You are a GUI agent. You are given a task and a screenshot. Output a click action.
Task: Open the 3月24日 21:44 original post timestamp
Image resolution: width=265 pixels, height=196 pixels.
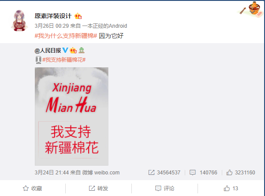(x=52, y=173)
